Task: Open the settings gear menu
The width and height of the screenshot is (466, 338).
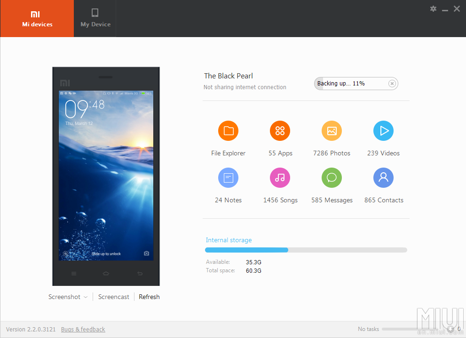Action: pos(433,8)
